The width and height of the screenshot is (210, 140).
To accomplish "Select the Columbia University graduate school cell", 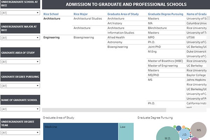I will [x=196, y=23].
